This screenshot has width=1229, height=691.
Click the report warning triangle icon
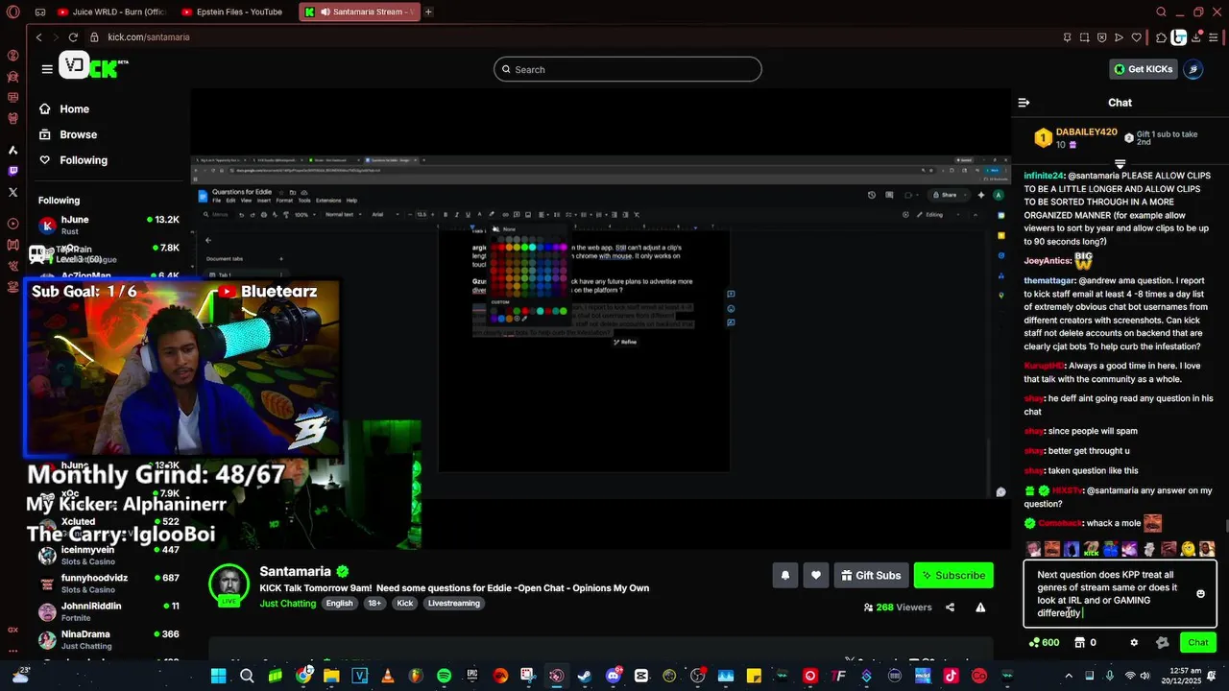(x=980, y=608)
